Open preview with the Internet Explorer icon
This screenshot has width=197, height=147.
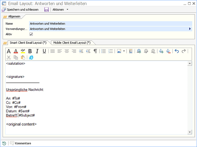coord(31,58)
